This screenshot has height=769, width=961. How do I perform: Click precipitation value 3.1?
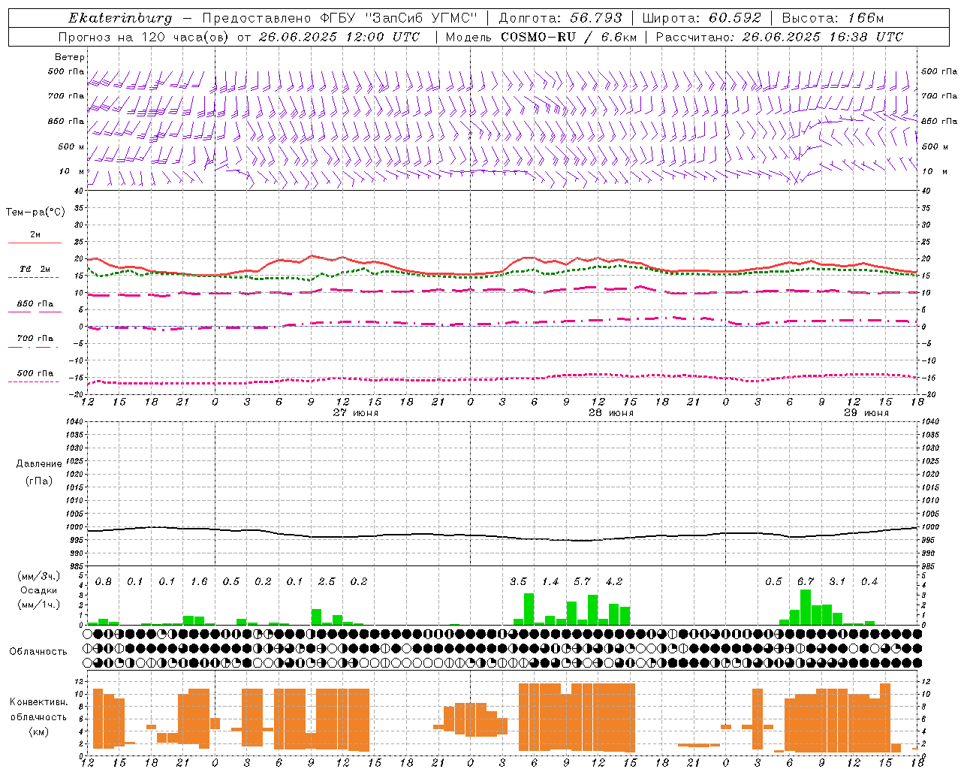(x=837, y=582)
